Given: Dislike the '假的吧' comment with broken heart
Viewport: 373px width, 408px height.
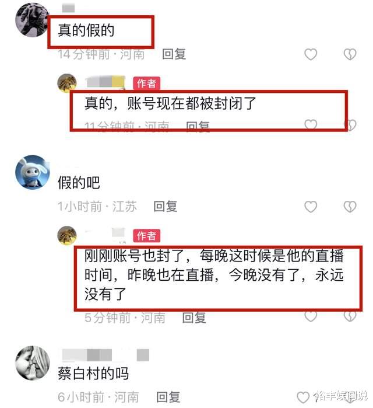Looking at the screenshot, I should tap(350, 207).
